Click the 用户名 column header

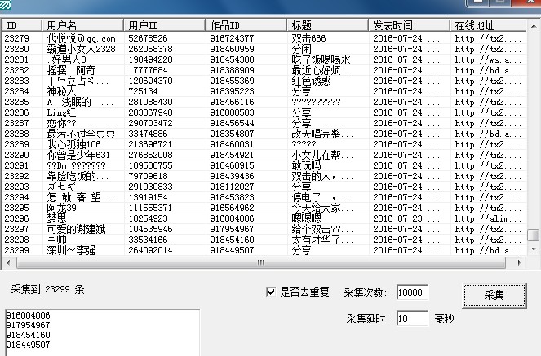click(83, 25)
